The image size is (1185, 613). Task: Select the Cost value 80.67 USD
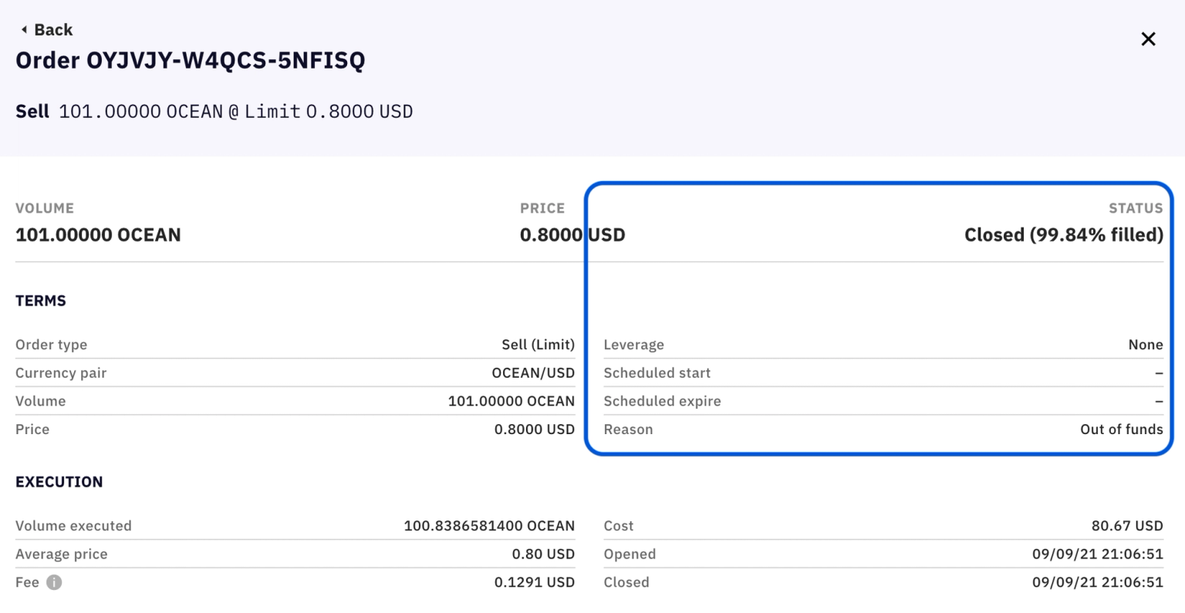(1128, 526)
